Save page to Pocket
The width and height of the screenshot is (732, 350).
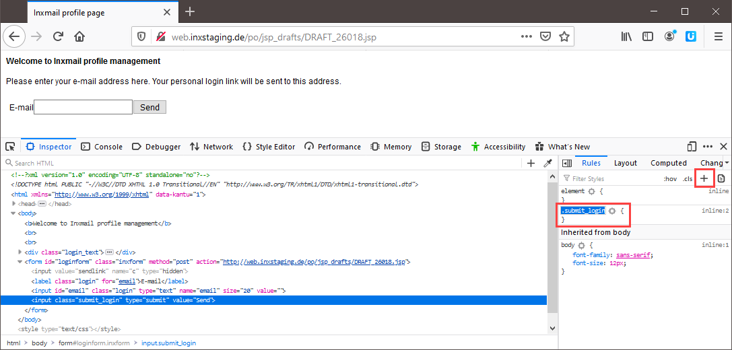click(x=545, y=36)
